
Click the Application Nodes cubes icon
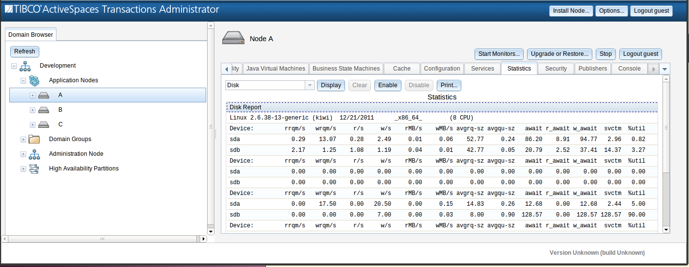(x=34, y=80)
